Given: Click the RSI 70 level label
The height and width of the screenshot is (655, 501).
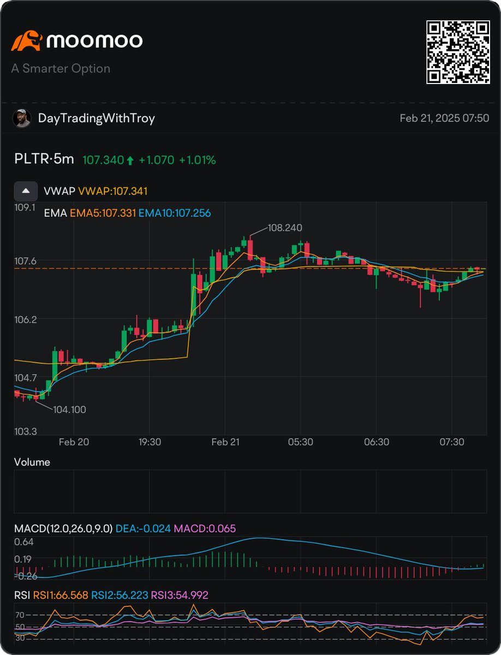Looking at the screenshot, I should click(20, 616).
